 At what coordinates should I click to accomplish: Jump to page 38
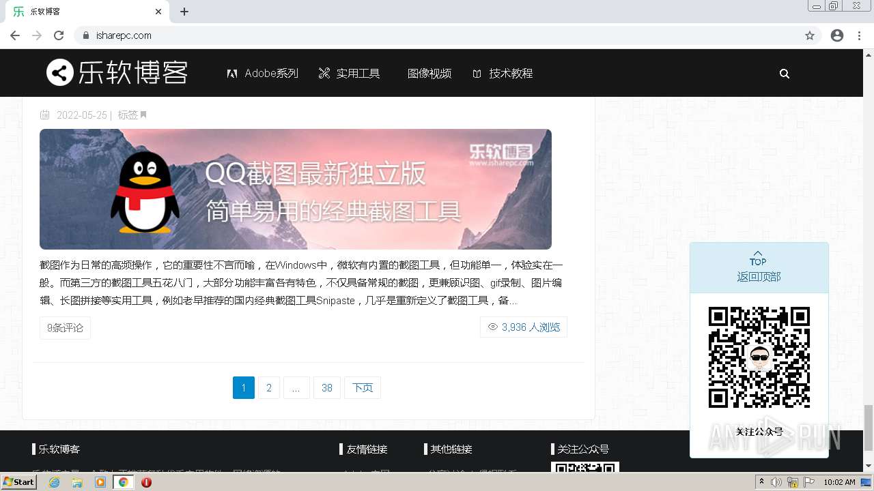[x=327, y=387]
